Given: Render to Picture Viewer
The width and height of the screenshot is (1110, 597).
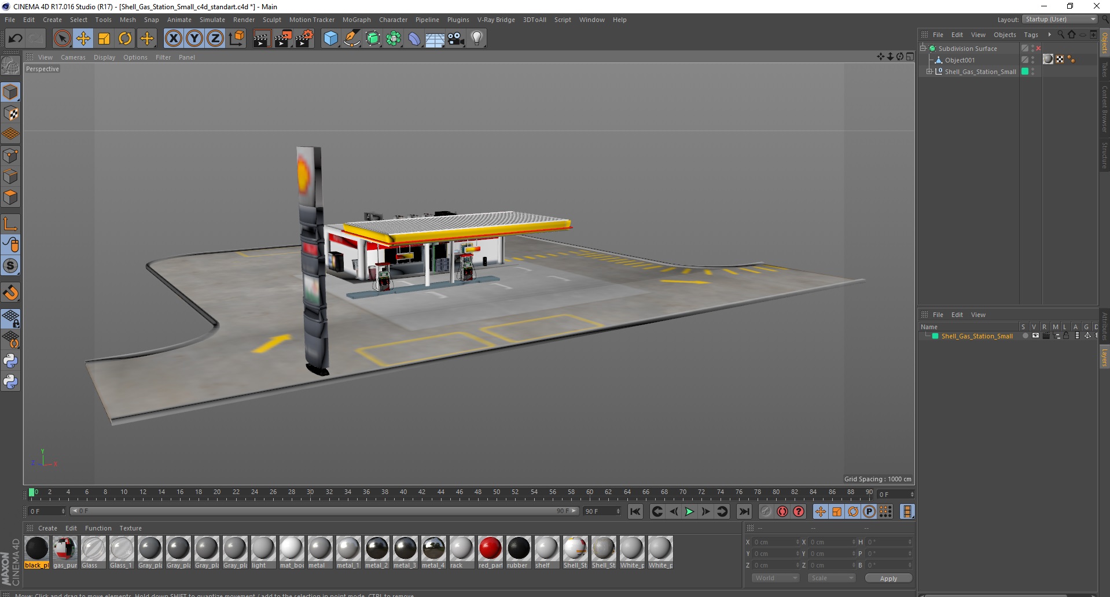Looking at the screenshot, I should 283,39.
